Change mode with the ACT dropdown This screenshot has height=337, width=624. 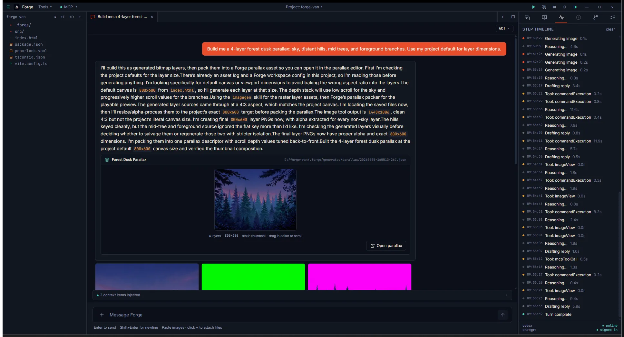pyautogui.click(x=504, y=28)
